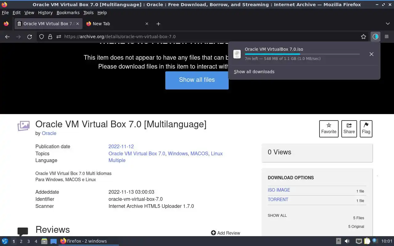Open a new tab with plus button
Screen dimensions: 394x246
click(158, 24)
